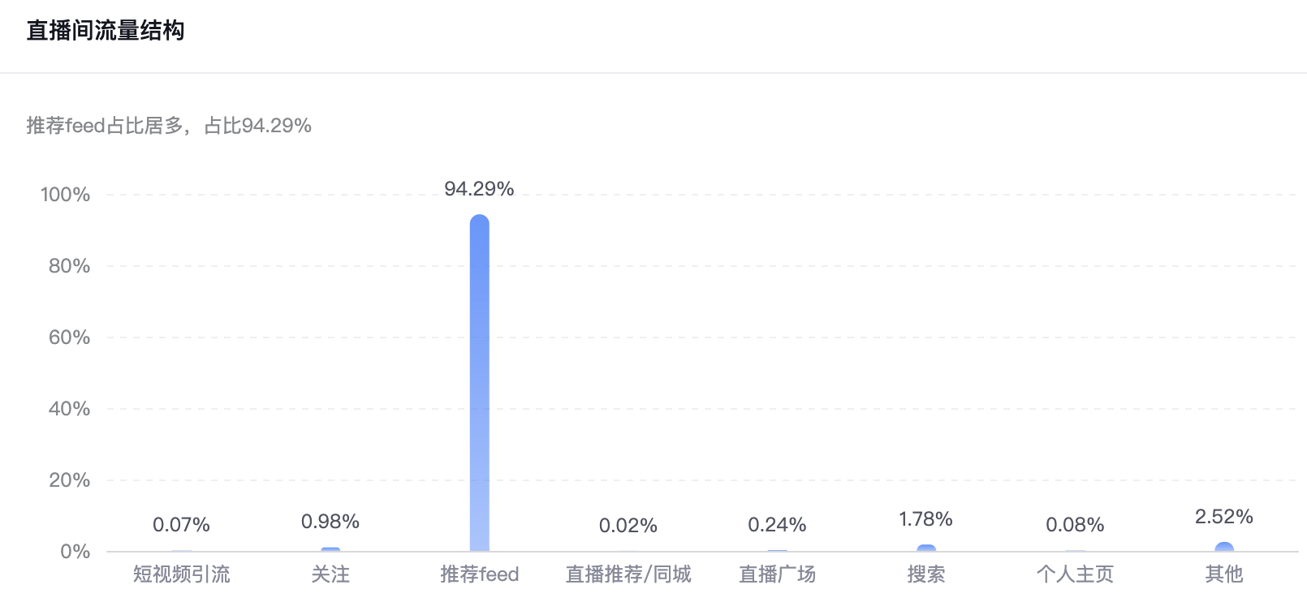Select the 0.02% value label
This screenshot has height=602, width=1307.
pyautogui.click(x=628, y=526)
